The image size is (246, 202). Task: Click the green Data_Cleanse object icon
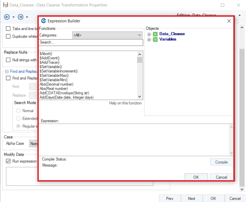pyautogui.click(x=155, y=34)
